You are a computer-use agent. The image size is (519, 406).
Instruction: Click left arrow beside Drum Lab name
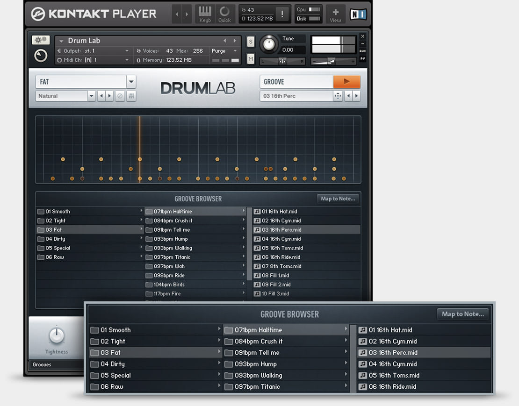tap(225, 41)
